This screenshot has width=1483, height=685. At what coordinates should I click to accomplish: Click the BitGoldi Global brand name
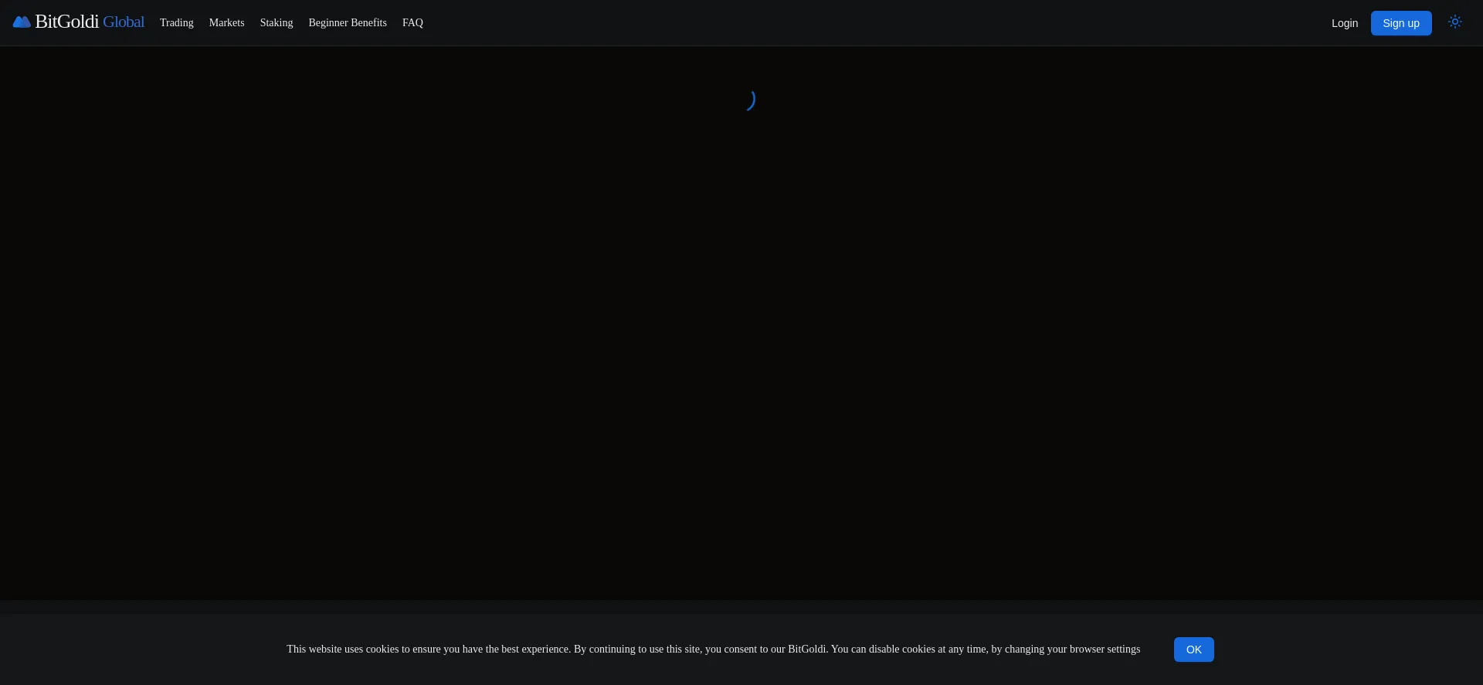pos(90,22)
